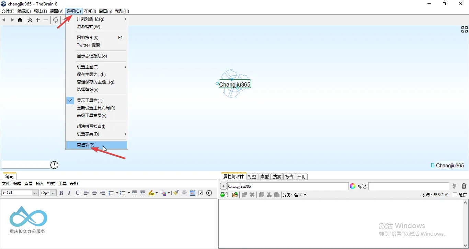Click the refresh/sync arrows icon
Screen dimensions: 469x249
point(56,20)
